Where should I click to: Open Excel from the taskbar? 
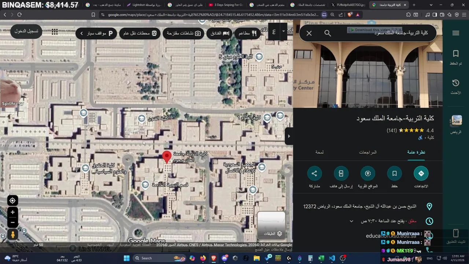[321, 258]
